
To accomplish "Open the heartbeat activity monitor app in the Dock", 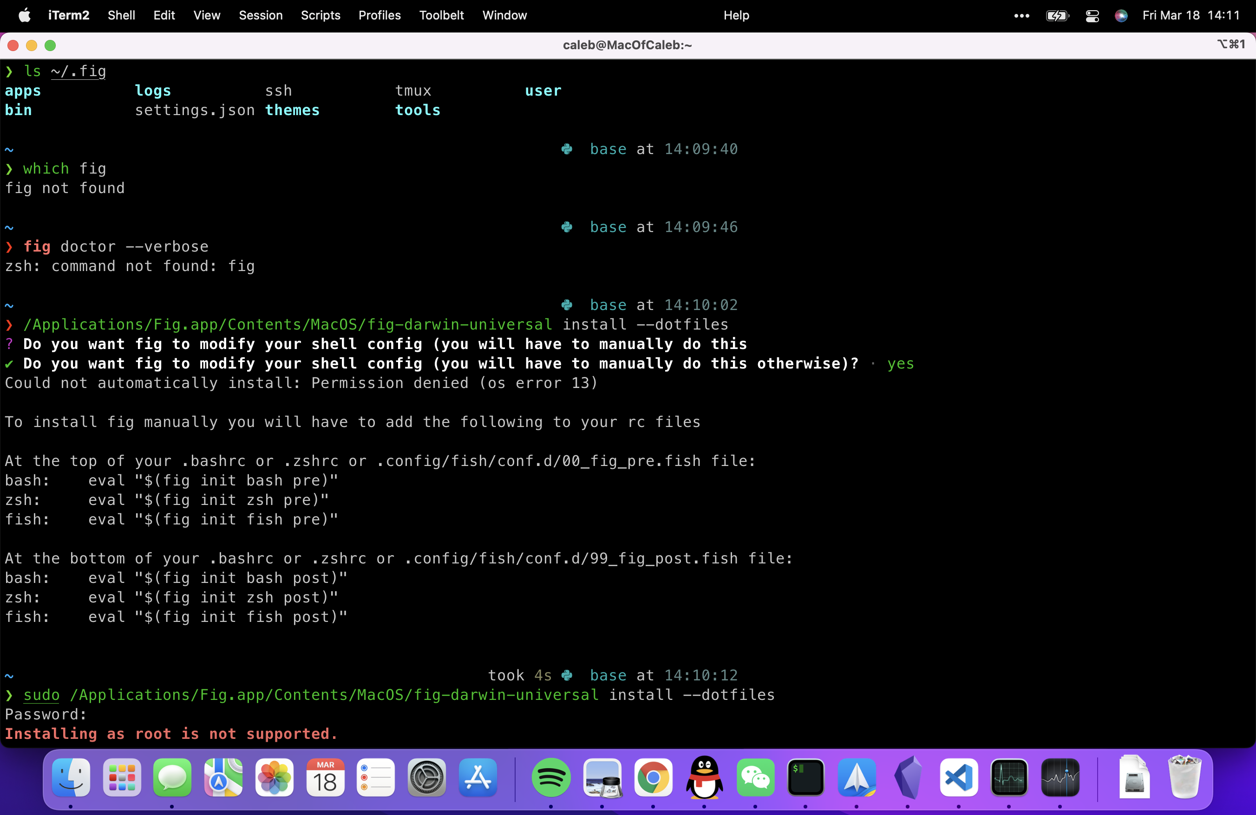I will (x=1009, y=780).
